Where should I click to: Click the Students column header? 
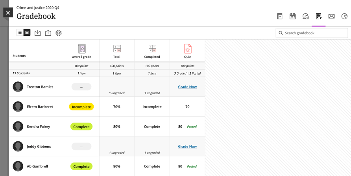point(19,56)
